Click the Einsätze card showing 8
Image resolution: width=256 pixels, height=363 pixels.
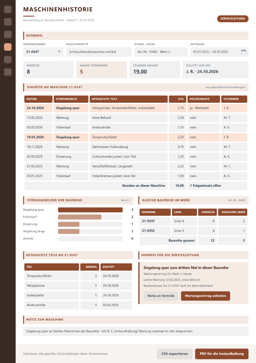tap(48, 70)
